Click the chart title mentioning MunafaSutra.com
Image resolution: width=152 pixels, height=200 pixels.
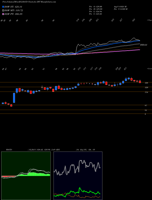click(29, 2)
